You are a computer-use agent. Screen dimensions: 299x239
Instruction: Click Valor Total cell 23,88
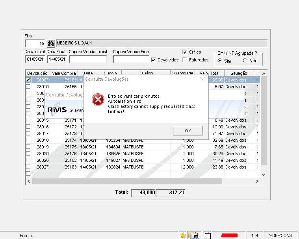[210, 167]
